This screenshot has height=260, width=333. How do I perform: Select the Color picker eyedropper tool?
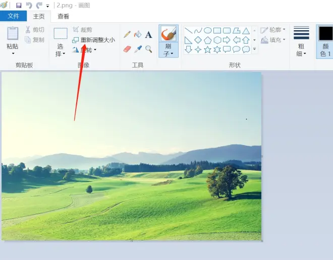pos(138,49)
